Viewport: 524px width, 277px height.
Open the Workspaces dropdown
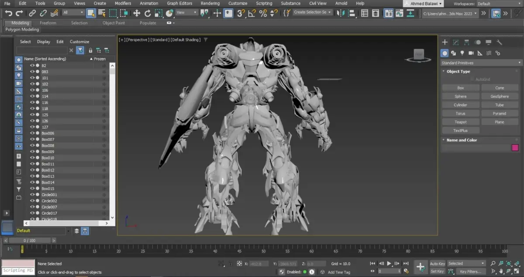(499, 3)
